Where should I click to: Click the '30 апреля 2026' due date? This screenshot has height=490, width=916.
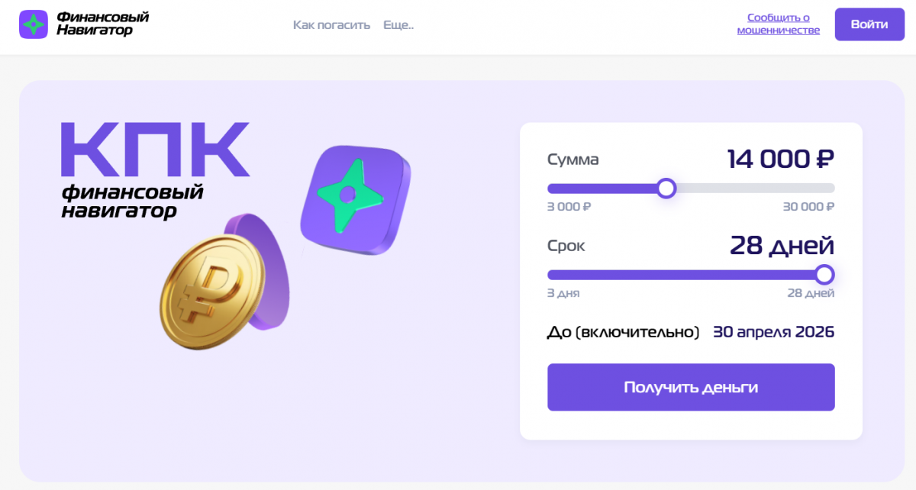(773, 332)
